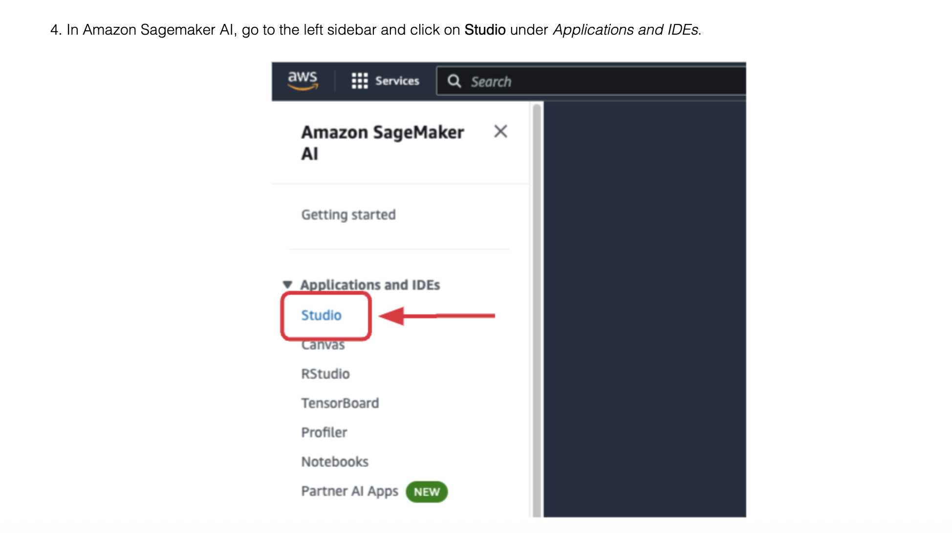Open TensorBoard from the sidebar
The image size is (952, 533).
(x=340, y=403)
